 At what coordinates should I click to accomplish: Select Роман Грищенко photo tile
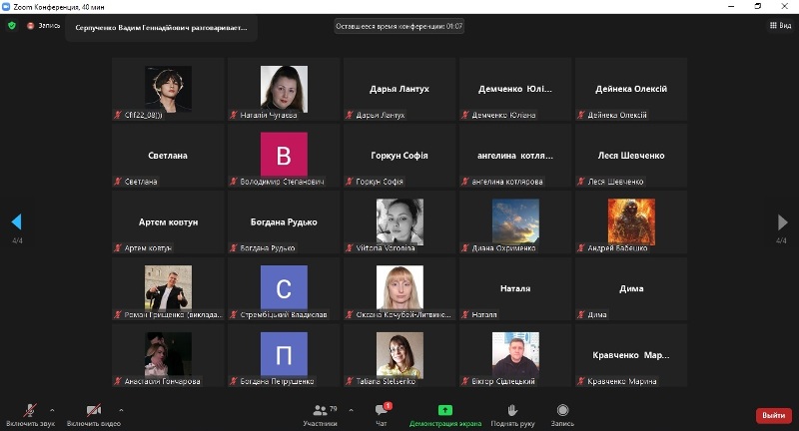(x=168, y=289)
